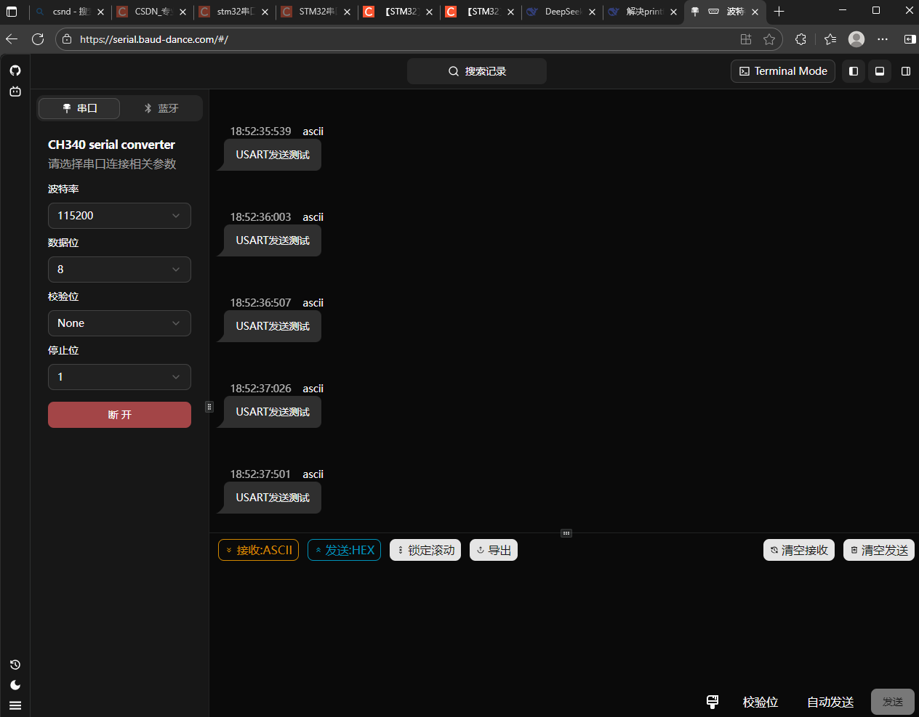Image resolution: width=919 pixels, height=717 pixels.
Task: Toggle receive format 接收:ASCII
Action: (x=258, y=550)
